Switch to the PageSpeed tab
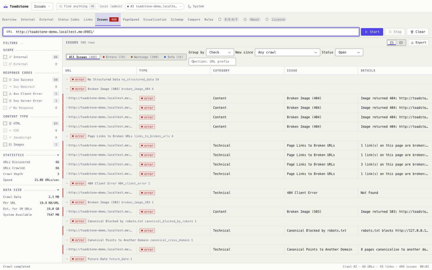 tap(131, 19)
